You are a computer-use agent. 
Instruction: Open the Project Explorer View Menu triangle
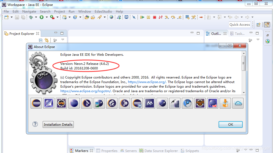click(x=63, y=40)
